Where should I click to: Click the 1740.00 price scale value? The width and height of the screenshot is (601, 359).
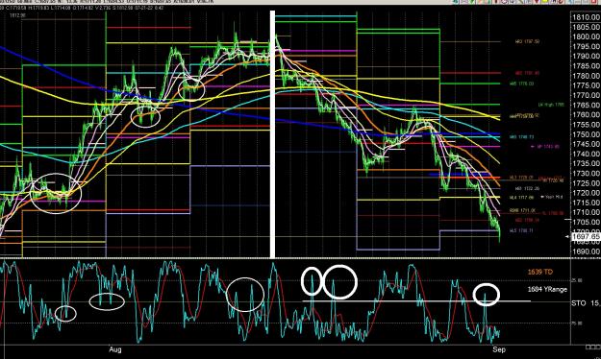(x=586, y=154)
